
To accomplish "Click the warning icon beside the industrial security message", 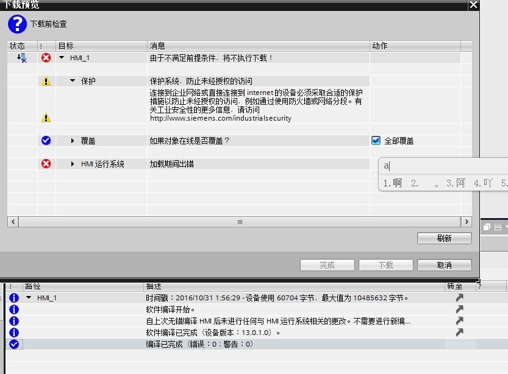I will (46, 118).
